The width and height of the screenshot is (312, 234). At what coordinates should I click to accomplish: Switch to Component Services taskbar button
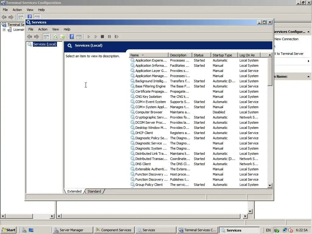tap(115, 230)
